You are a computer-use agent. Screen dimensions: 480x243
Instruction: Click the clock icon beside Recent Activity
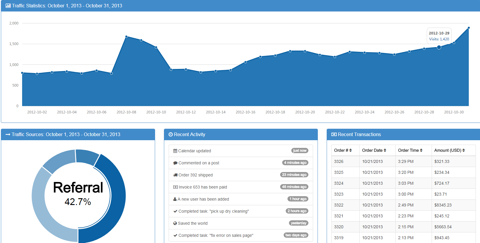[170, 135]
